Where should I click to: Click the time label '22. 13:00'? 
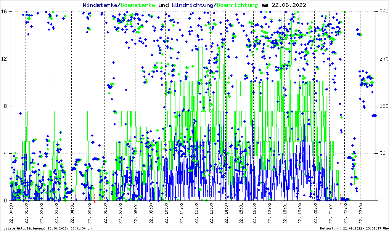point(211,213)
